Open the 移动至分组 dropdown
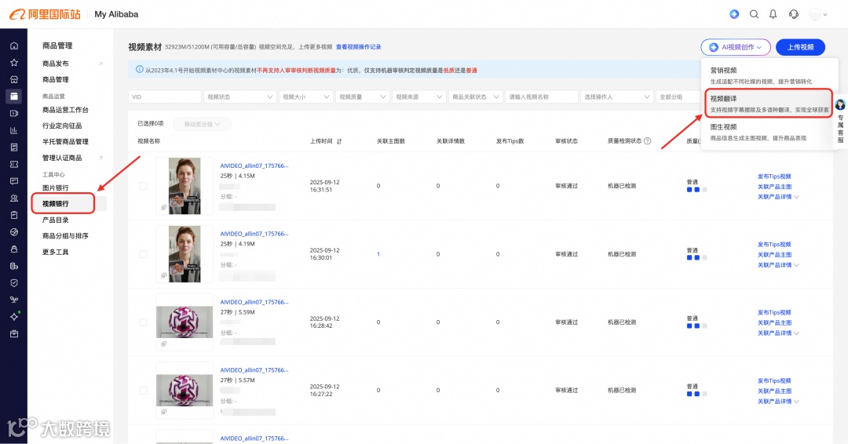The height and width of the screenshot is (444, 848). [203, 124]
